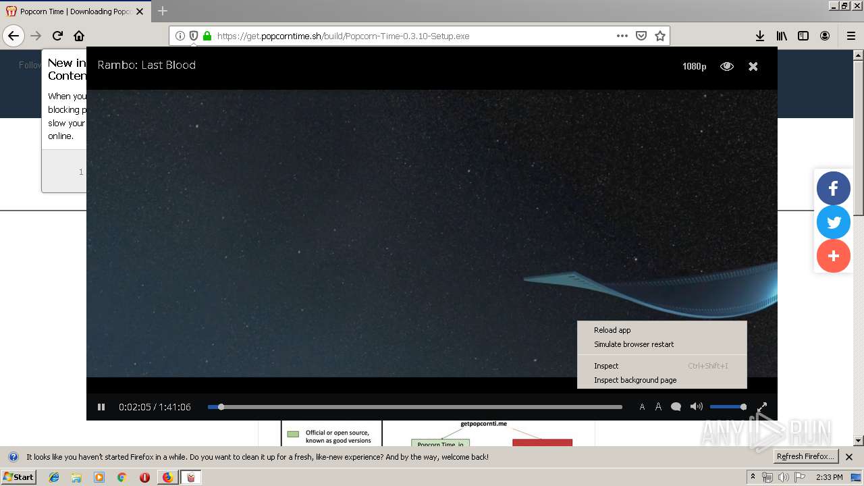Toggle fullscreen in the video player
This screenshot has width=864, height=486.
762,407
